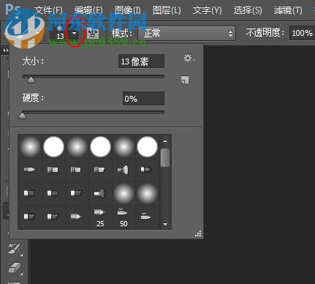Select the round curve bristle brush, third in second row
Viewport: 315px width, 284px height.
click(x=76, y=170)
